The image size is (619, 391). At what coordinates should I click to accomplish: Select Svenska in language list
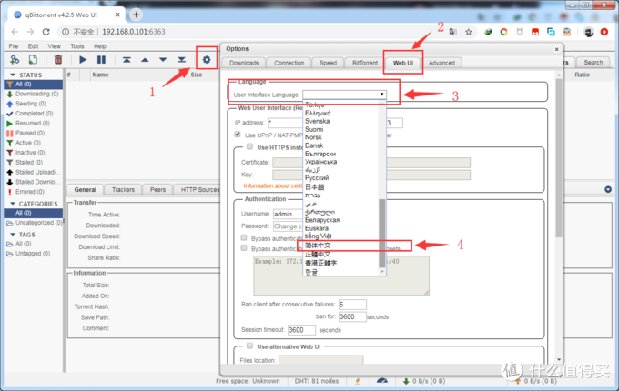pos(317,121)
